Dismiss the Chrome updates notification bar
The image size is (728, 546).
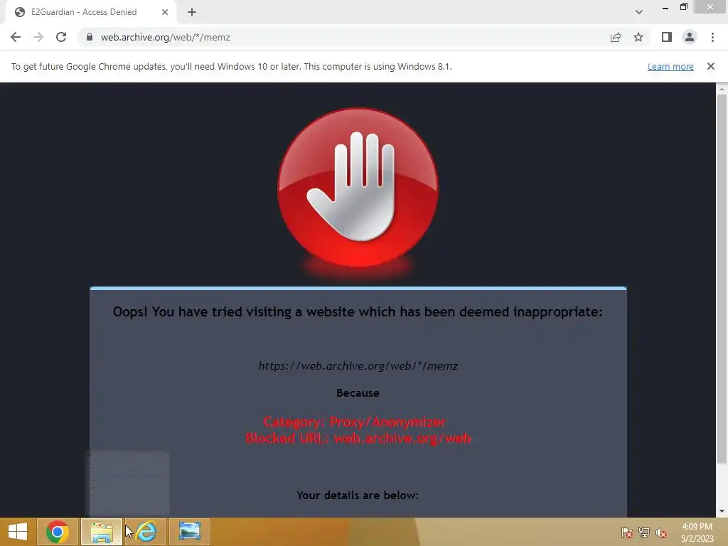pyautogui.click(x=710, y=66)
